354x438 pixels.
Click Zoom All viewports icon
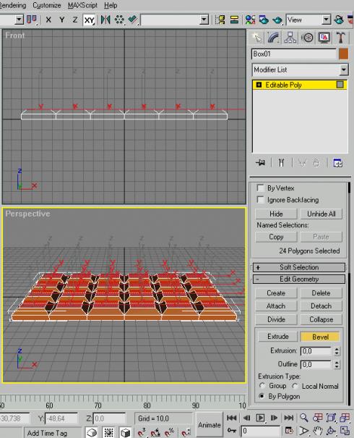pos(317,418)
